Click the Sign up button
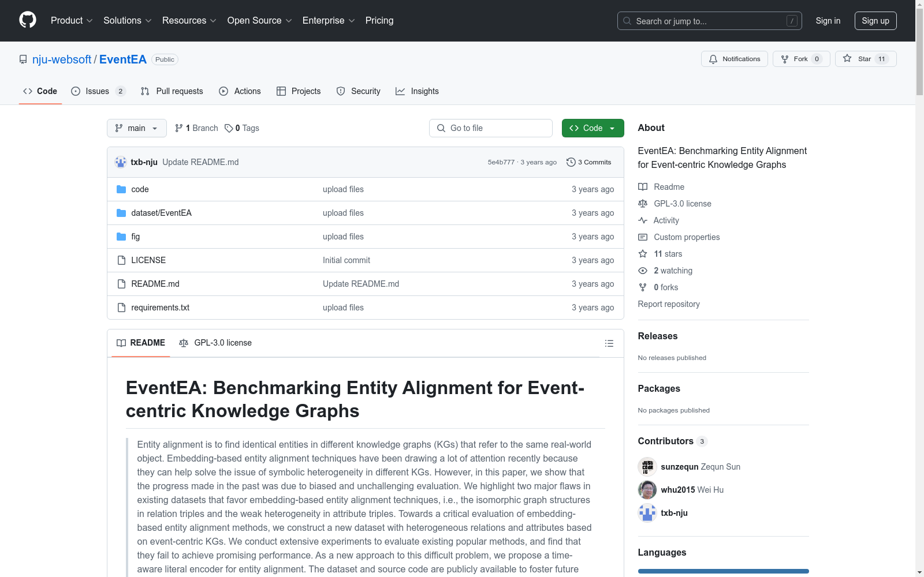This screenshot has height=577, width=924. 875,21
